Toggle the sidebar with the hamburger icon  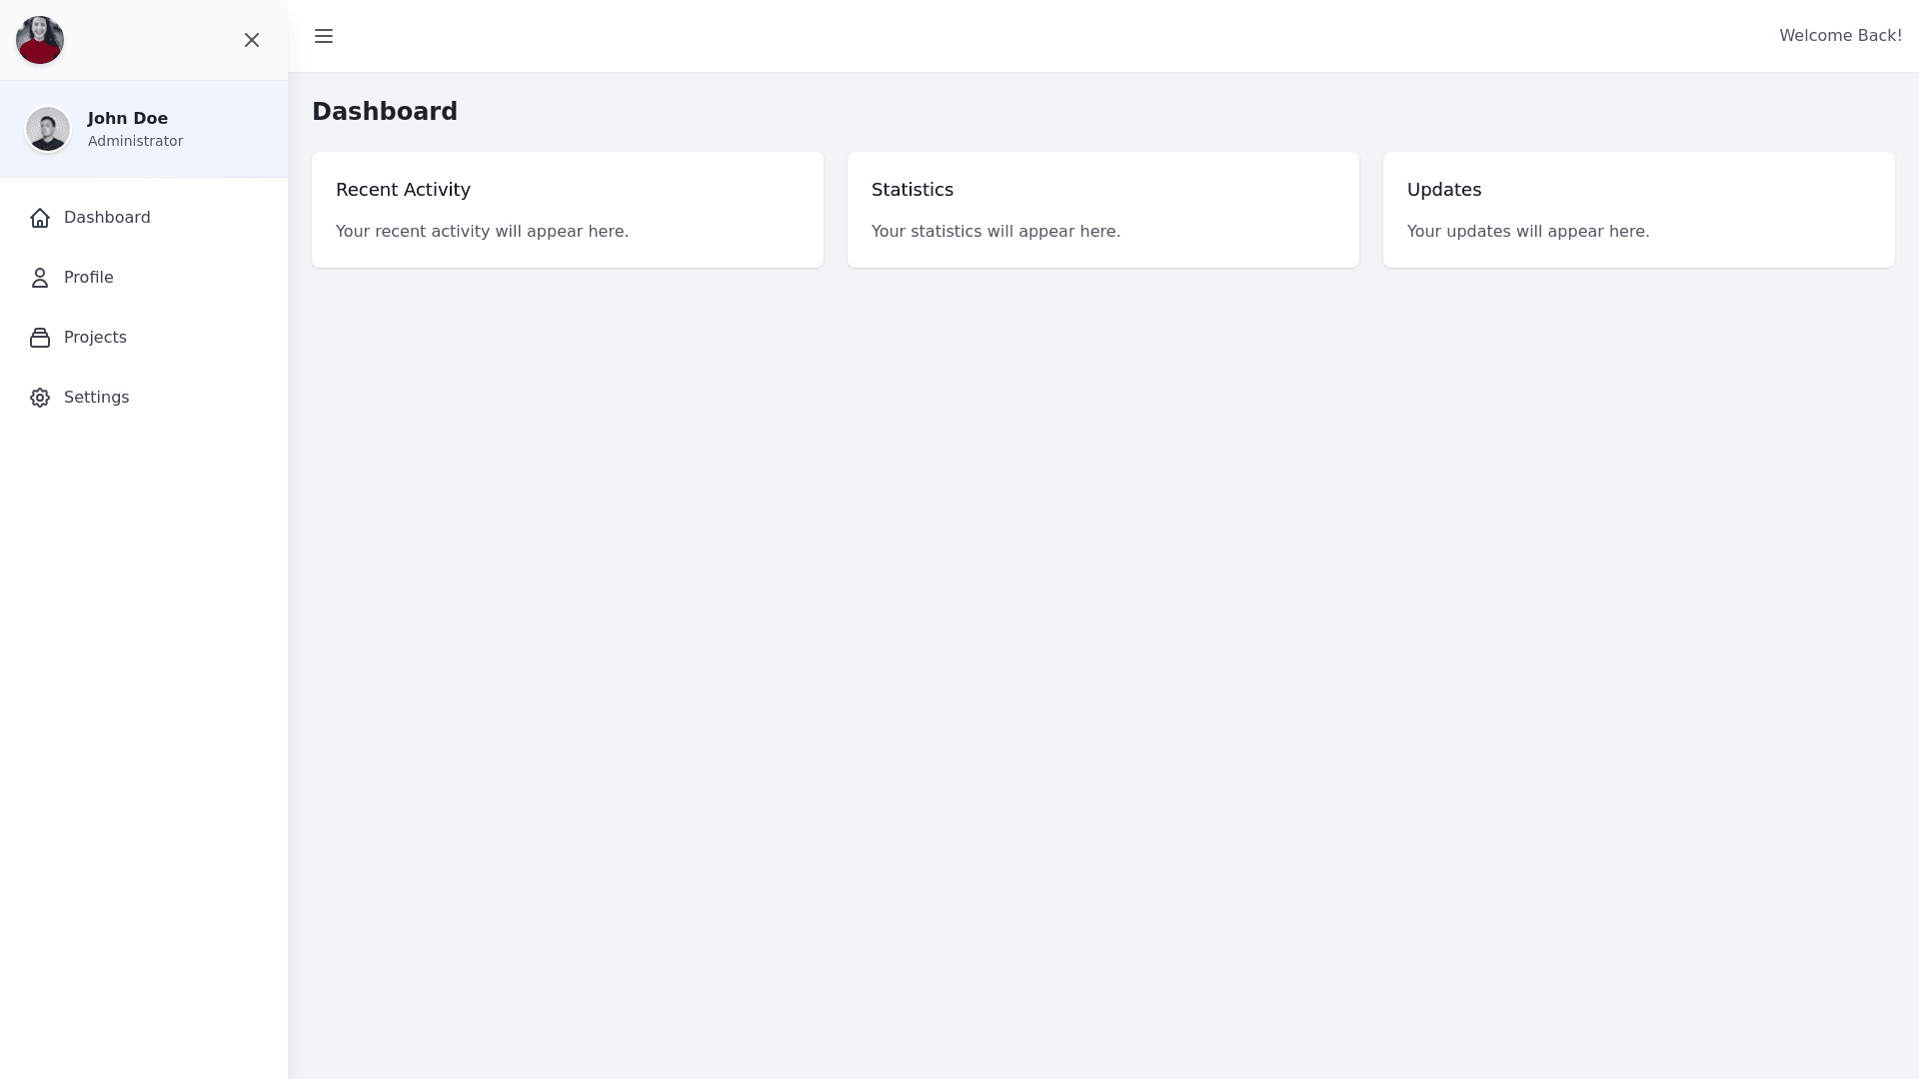324,36
